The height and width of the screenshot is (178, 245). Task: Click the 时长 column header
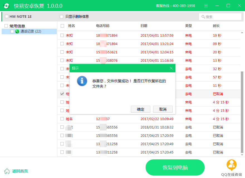(x=216, y=26)
